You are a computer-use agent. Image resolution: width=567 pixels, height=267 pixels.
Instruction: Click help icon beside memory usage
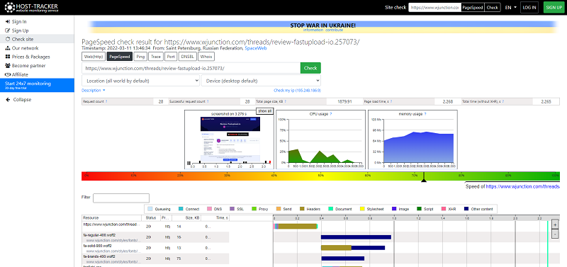click(425, 114)
